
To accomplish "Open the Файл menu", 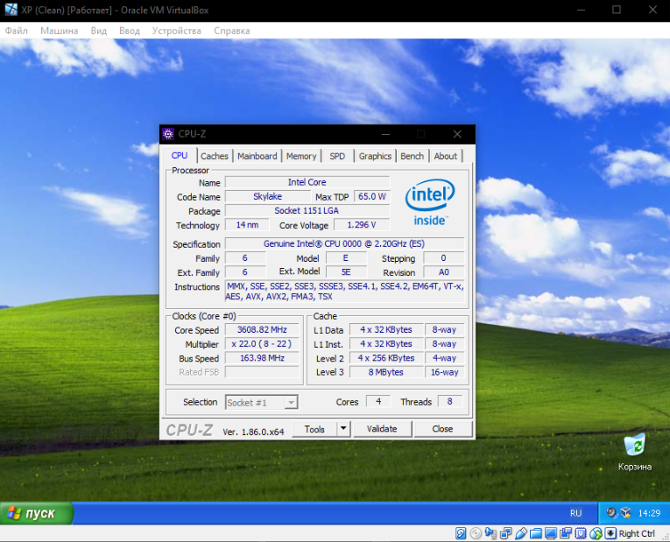I will (17, 31).
